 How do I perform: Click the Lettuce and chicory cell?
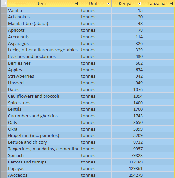44,142
